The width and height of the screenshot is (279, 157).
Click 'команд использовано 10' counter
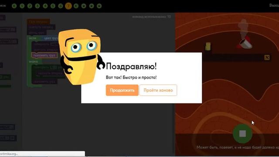pos(151,17)
